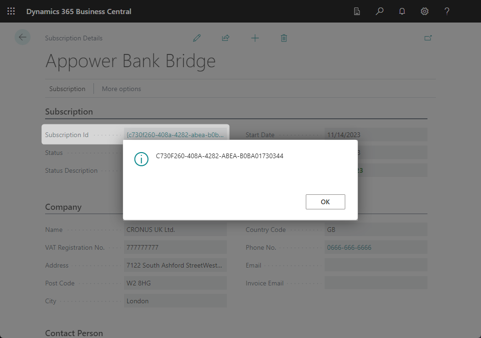Open the environment information icon in header
This screenshot has width=481, height=338.
click(357, 11)
